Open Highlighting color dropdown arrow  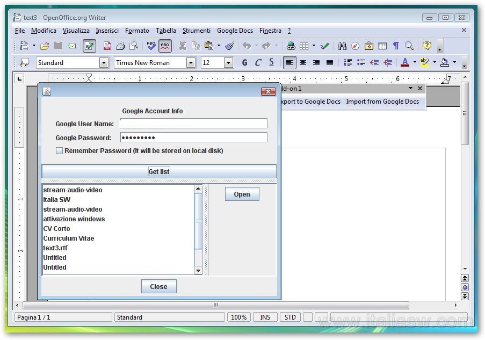click(435, 62)
